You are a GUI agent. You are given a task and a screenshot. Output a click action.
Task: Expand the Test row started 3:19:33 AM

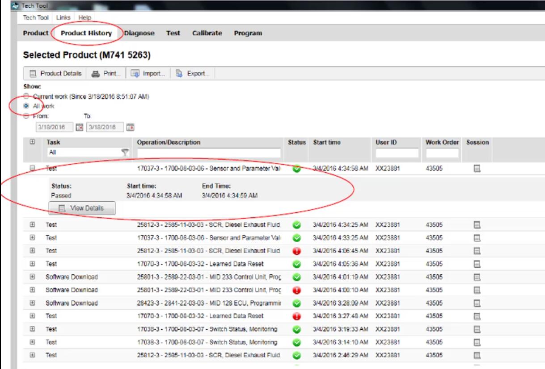pyautogui.click(x=32, y=329)
